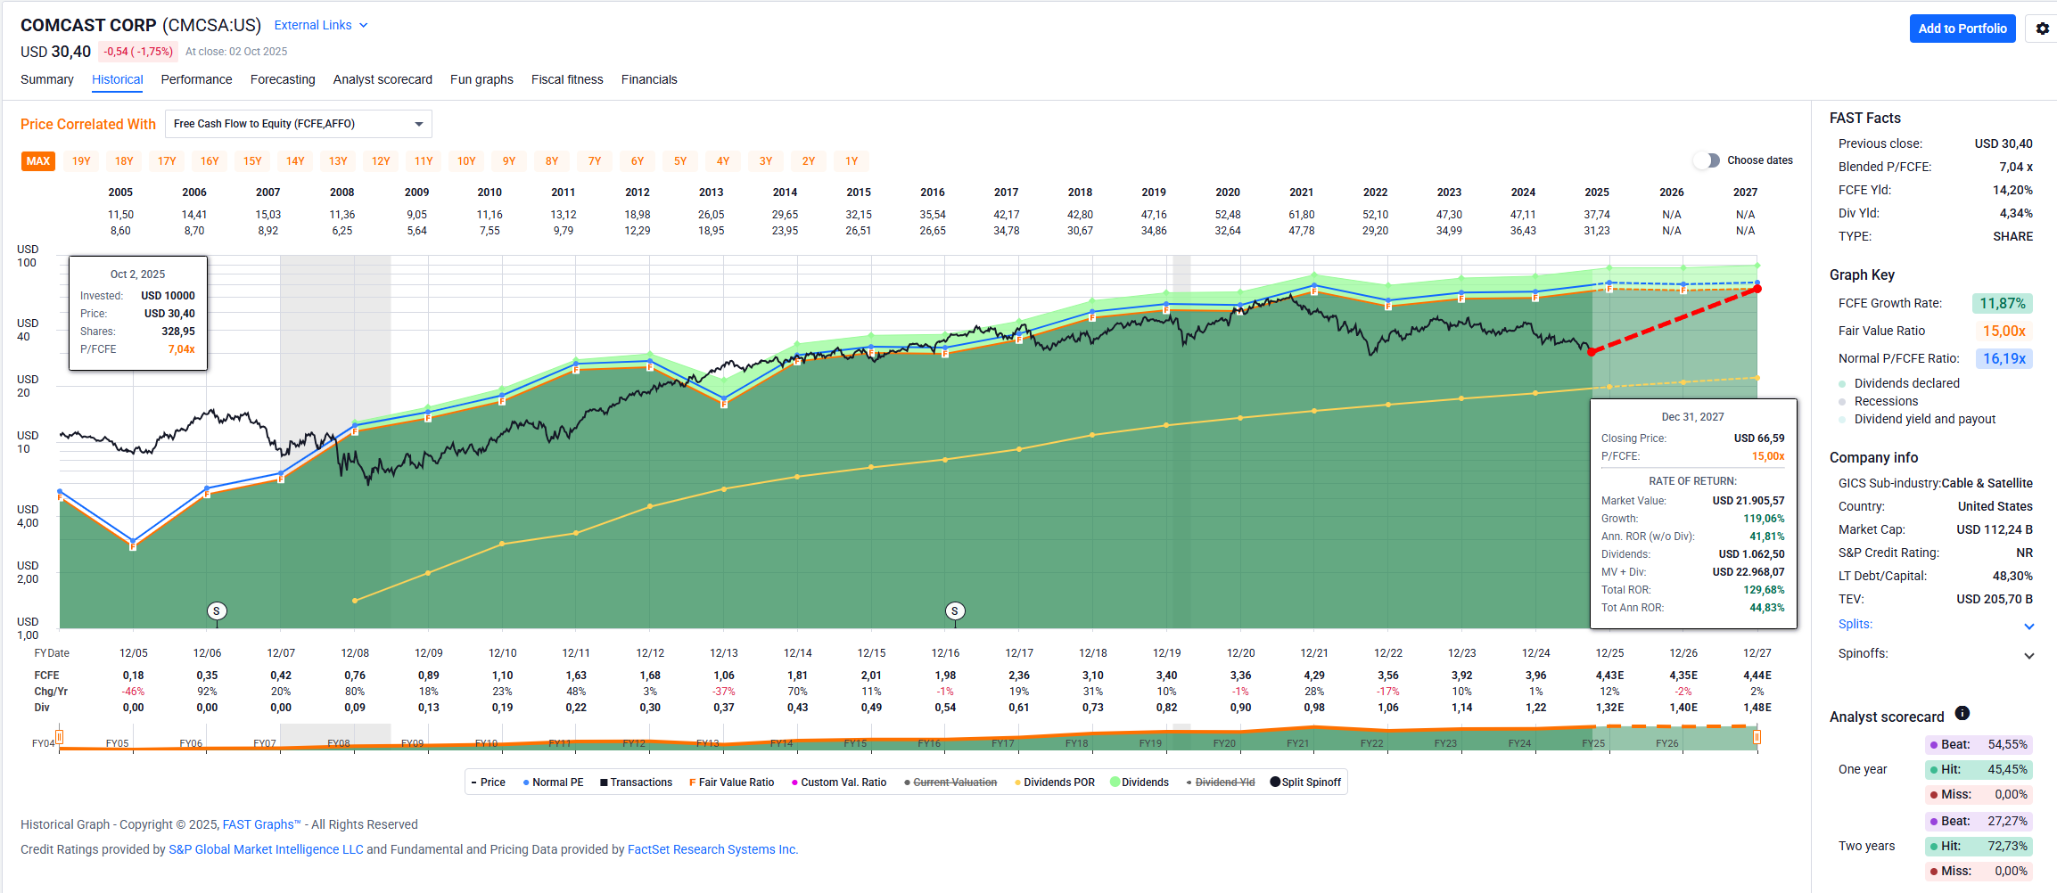Switch to the Forecasting tab
This screenshot has height=893, width=2057.
coord(283,79)
